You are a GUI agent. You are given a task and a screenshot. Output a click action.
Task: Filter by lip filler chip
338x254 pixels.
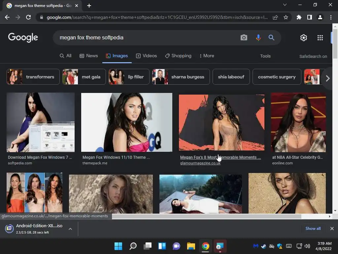tap(129, 77)
